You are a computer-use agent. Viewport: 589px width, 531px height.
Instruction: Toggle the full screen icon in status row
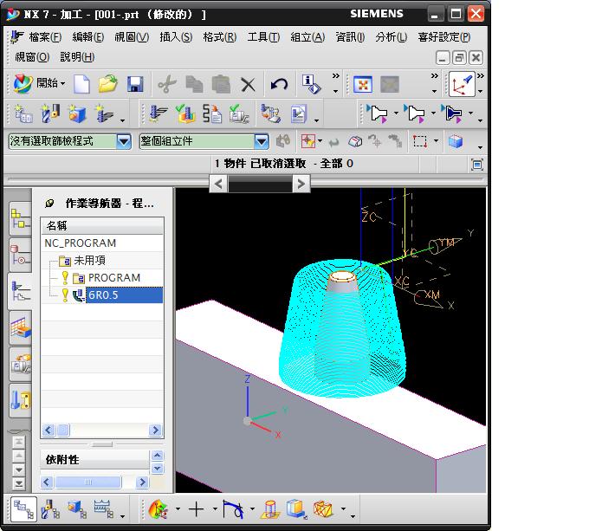[x=477, y=165]
